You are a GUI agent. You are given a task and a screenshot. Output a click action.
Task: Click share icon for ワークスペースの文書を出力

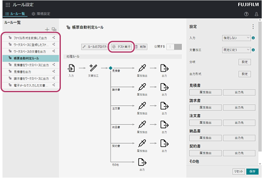pos(54,51)
